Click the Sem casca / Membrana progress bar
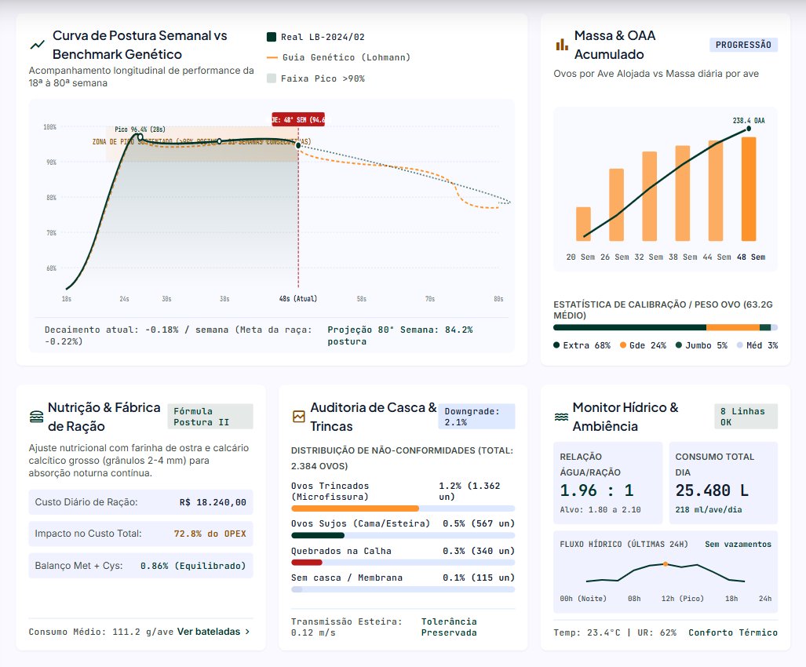Screen dimensions: 806x667 403,589
